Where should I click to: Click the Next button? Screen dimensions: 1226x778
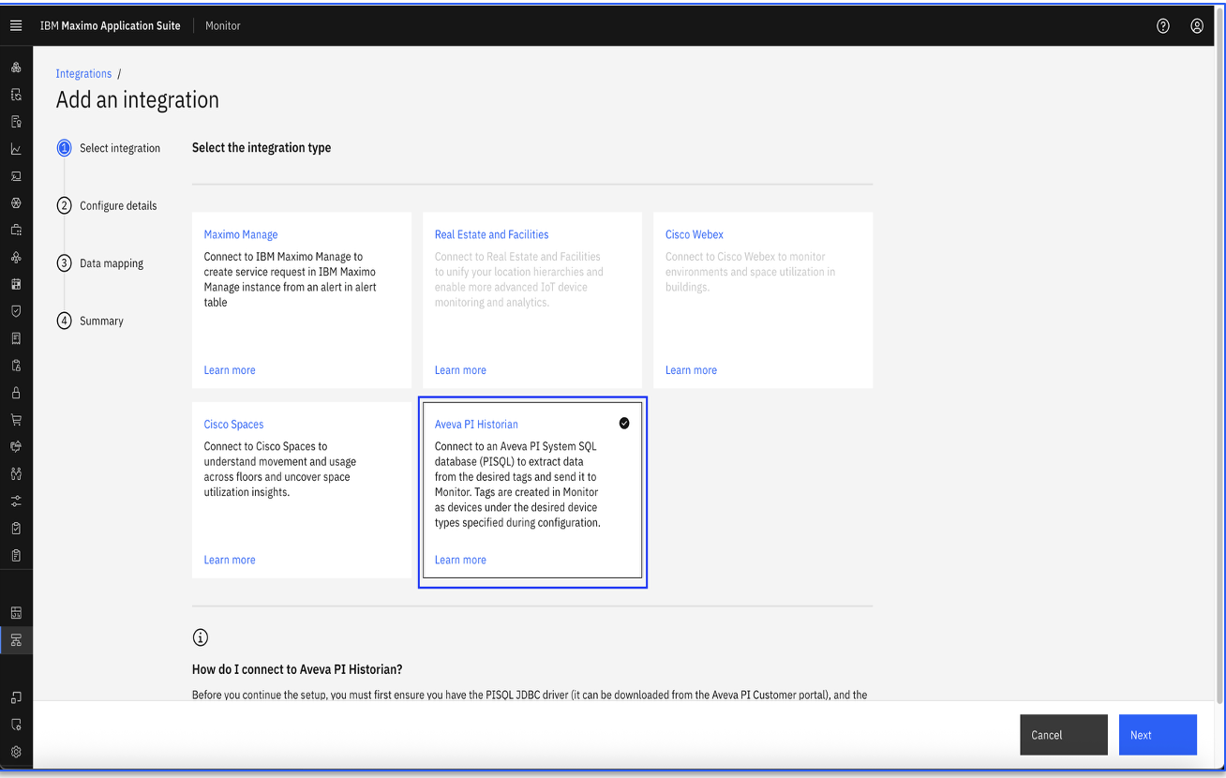point(1158,735)
